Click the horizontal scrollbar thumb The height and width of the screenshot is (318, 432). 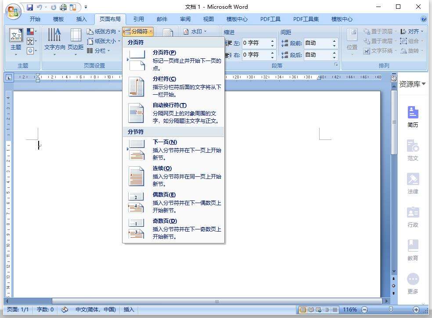click(x=217, y=301)
